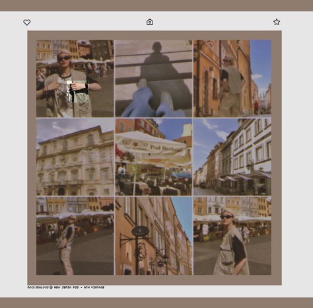Click the camera icon above the collage

click(150, 22)
